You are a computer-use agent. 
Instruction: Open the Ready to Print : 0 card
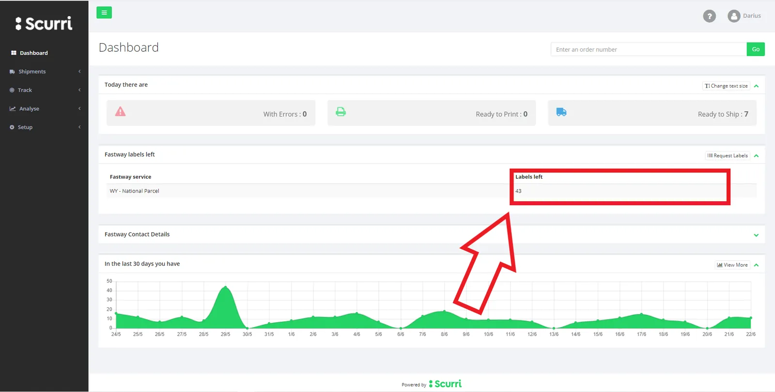click(432, 113)
